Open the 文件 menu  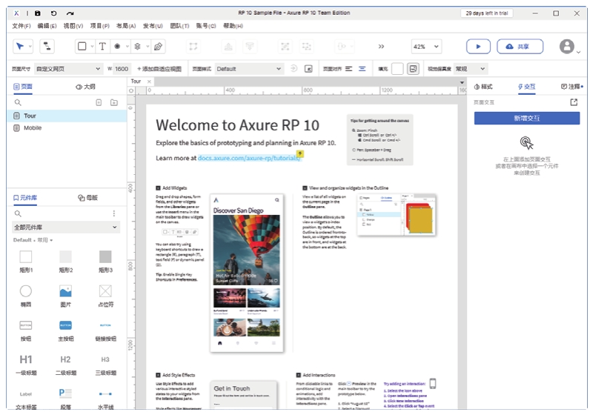click(x=21, y=26)
